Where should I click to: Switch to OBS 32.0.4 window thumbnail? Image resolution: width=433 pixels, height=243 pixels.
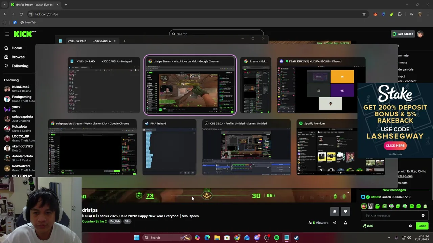pos(247,147)
